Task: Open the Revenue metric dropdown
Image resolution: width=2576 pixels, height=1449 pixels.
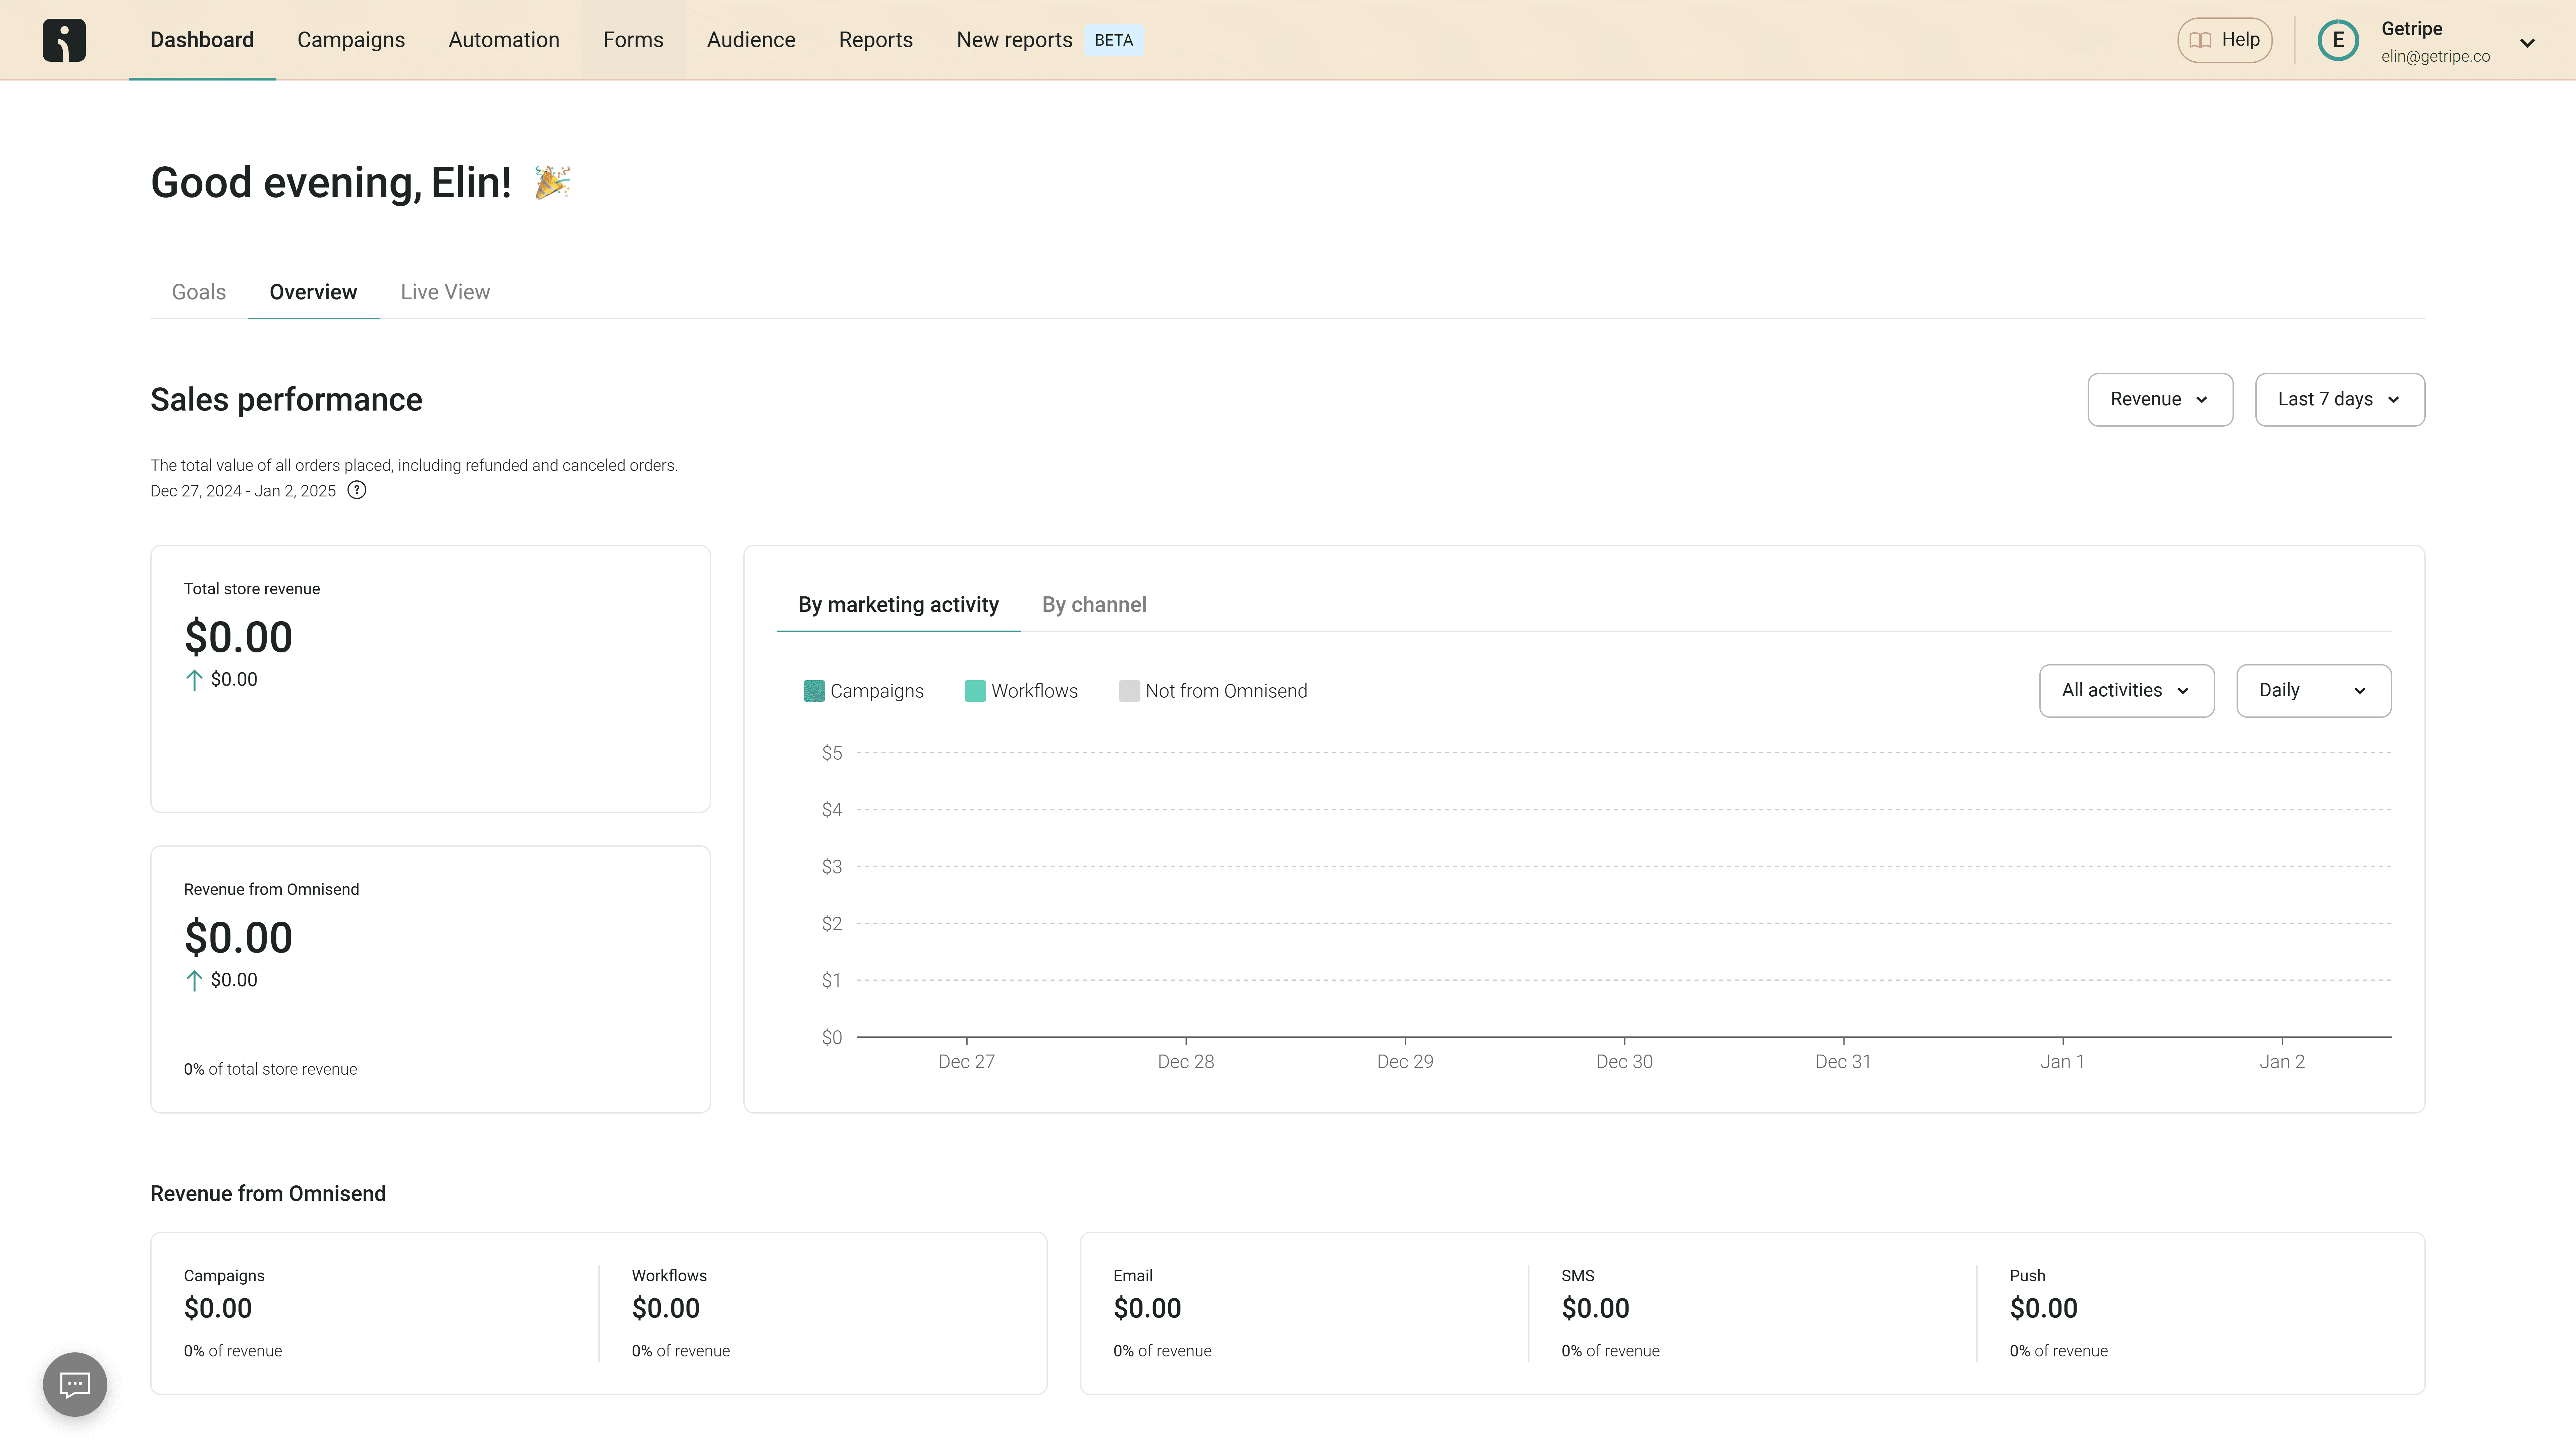Action: pos(2160,400)
